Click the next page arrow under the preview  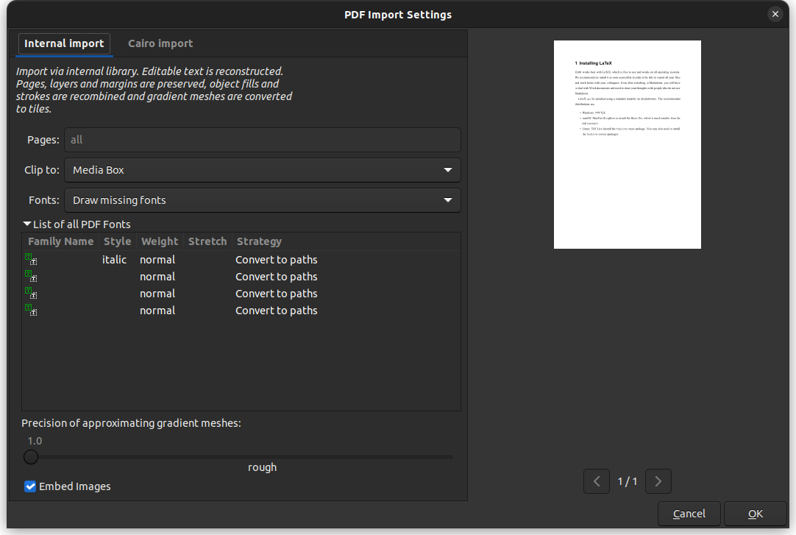(658, 481)
